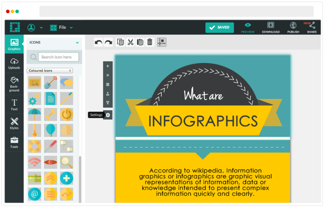The height and width of the screenshot is (207, 324).
Task: Select the INFOGRAPHICS title text
Action: (203, 121)
